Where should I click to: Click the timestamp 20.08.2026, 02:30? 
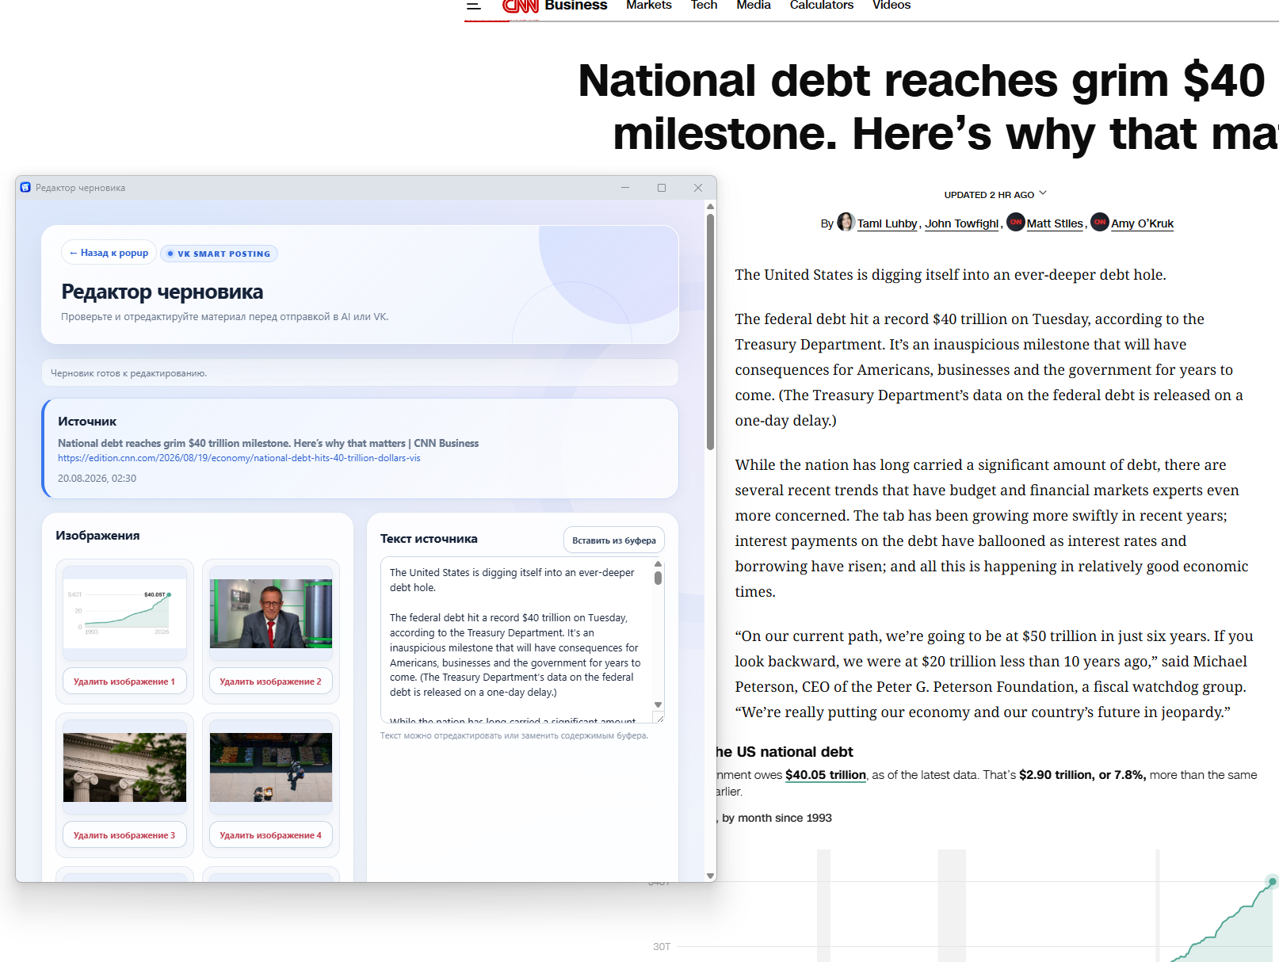coord(97,479)
